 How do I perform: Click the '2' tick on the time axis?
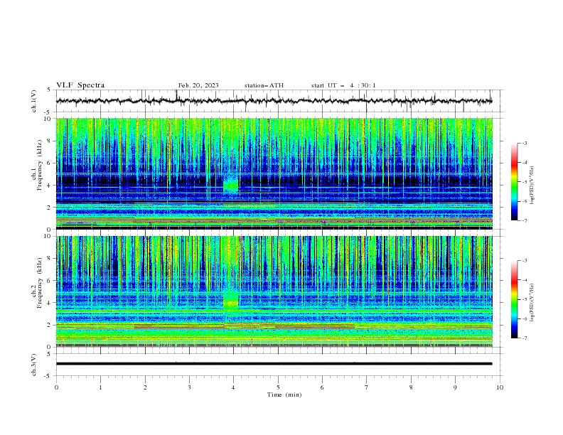tap(145, 387)
